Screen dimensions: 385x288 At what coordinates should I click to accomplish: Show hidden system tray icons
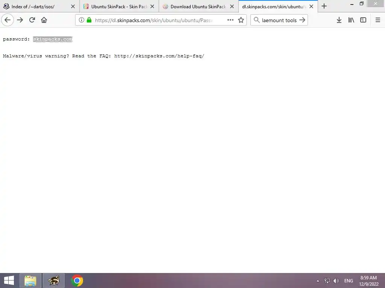[318, 281]
